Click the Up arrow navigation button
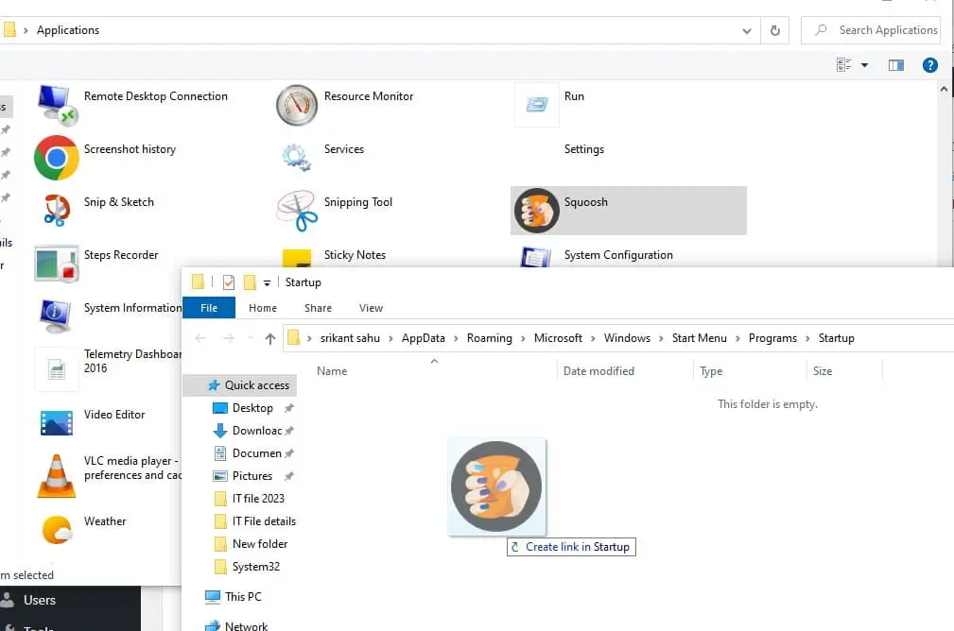This screenshot has height=631, width=954. 270,338
